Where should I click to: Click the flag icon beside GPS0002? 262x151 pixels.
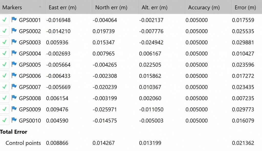pos(14,31)
